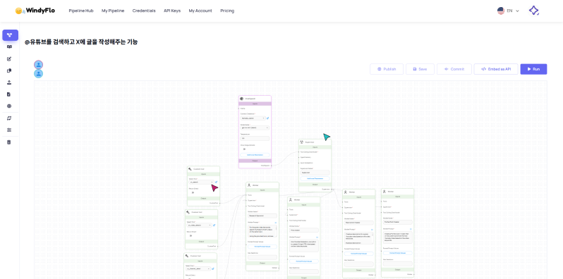
Task: Click the Commit button
Action: (x=454, y=69)
